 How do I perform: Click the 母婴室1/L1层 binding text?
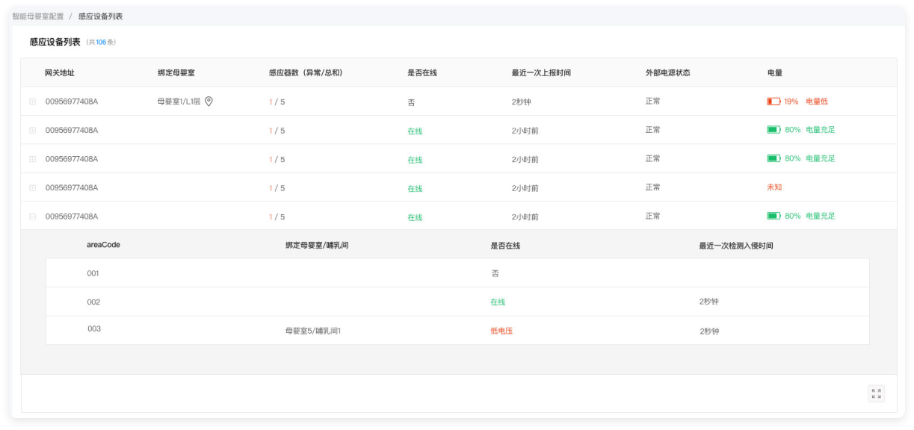click(179, 102)
